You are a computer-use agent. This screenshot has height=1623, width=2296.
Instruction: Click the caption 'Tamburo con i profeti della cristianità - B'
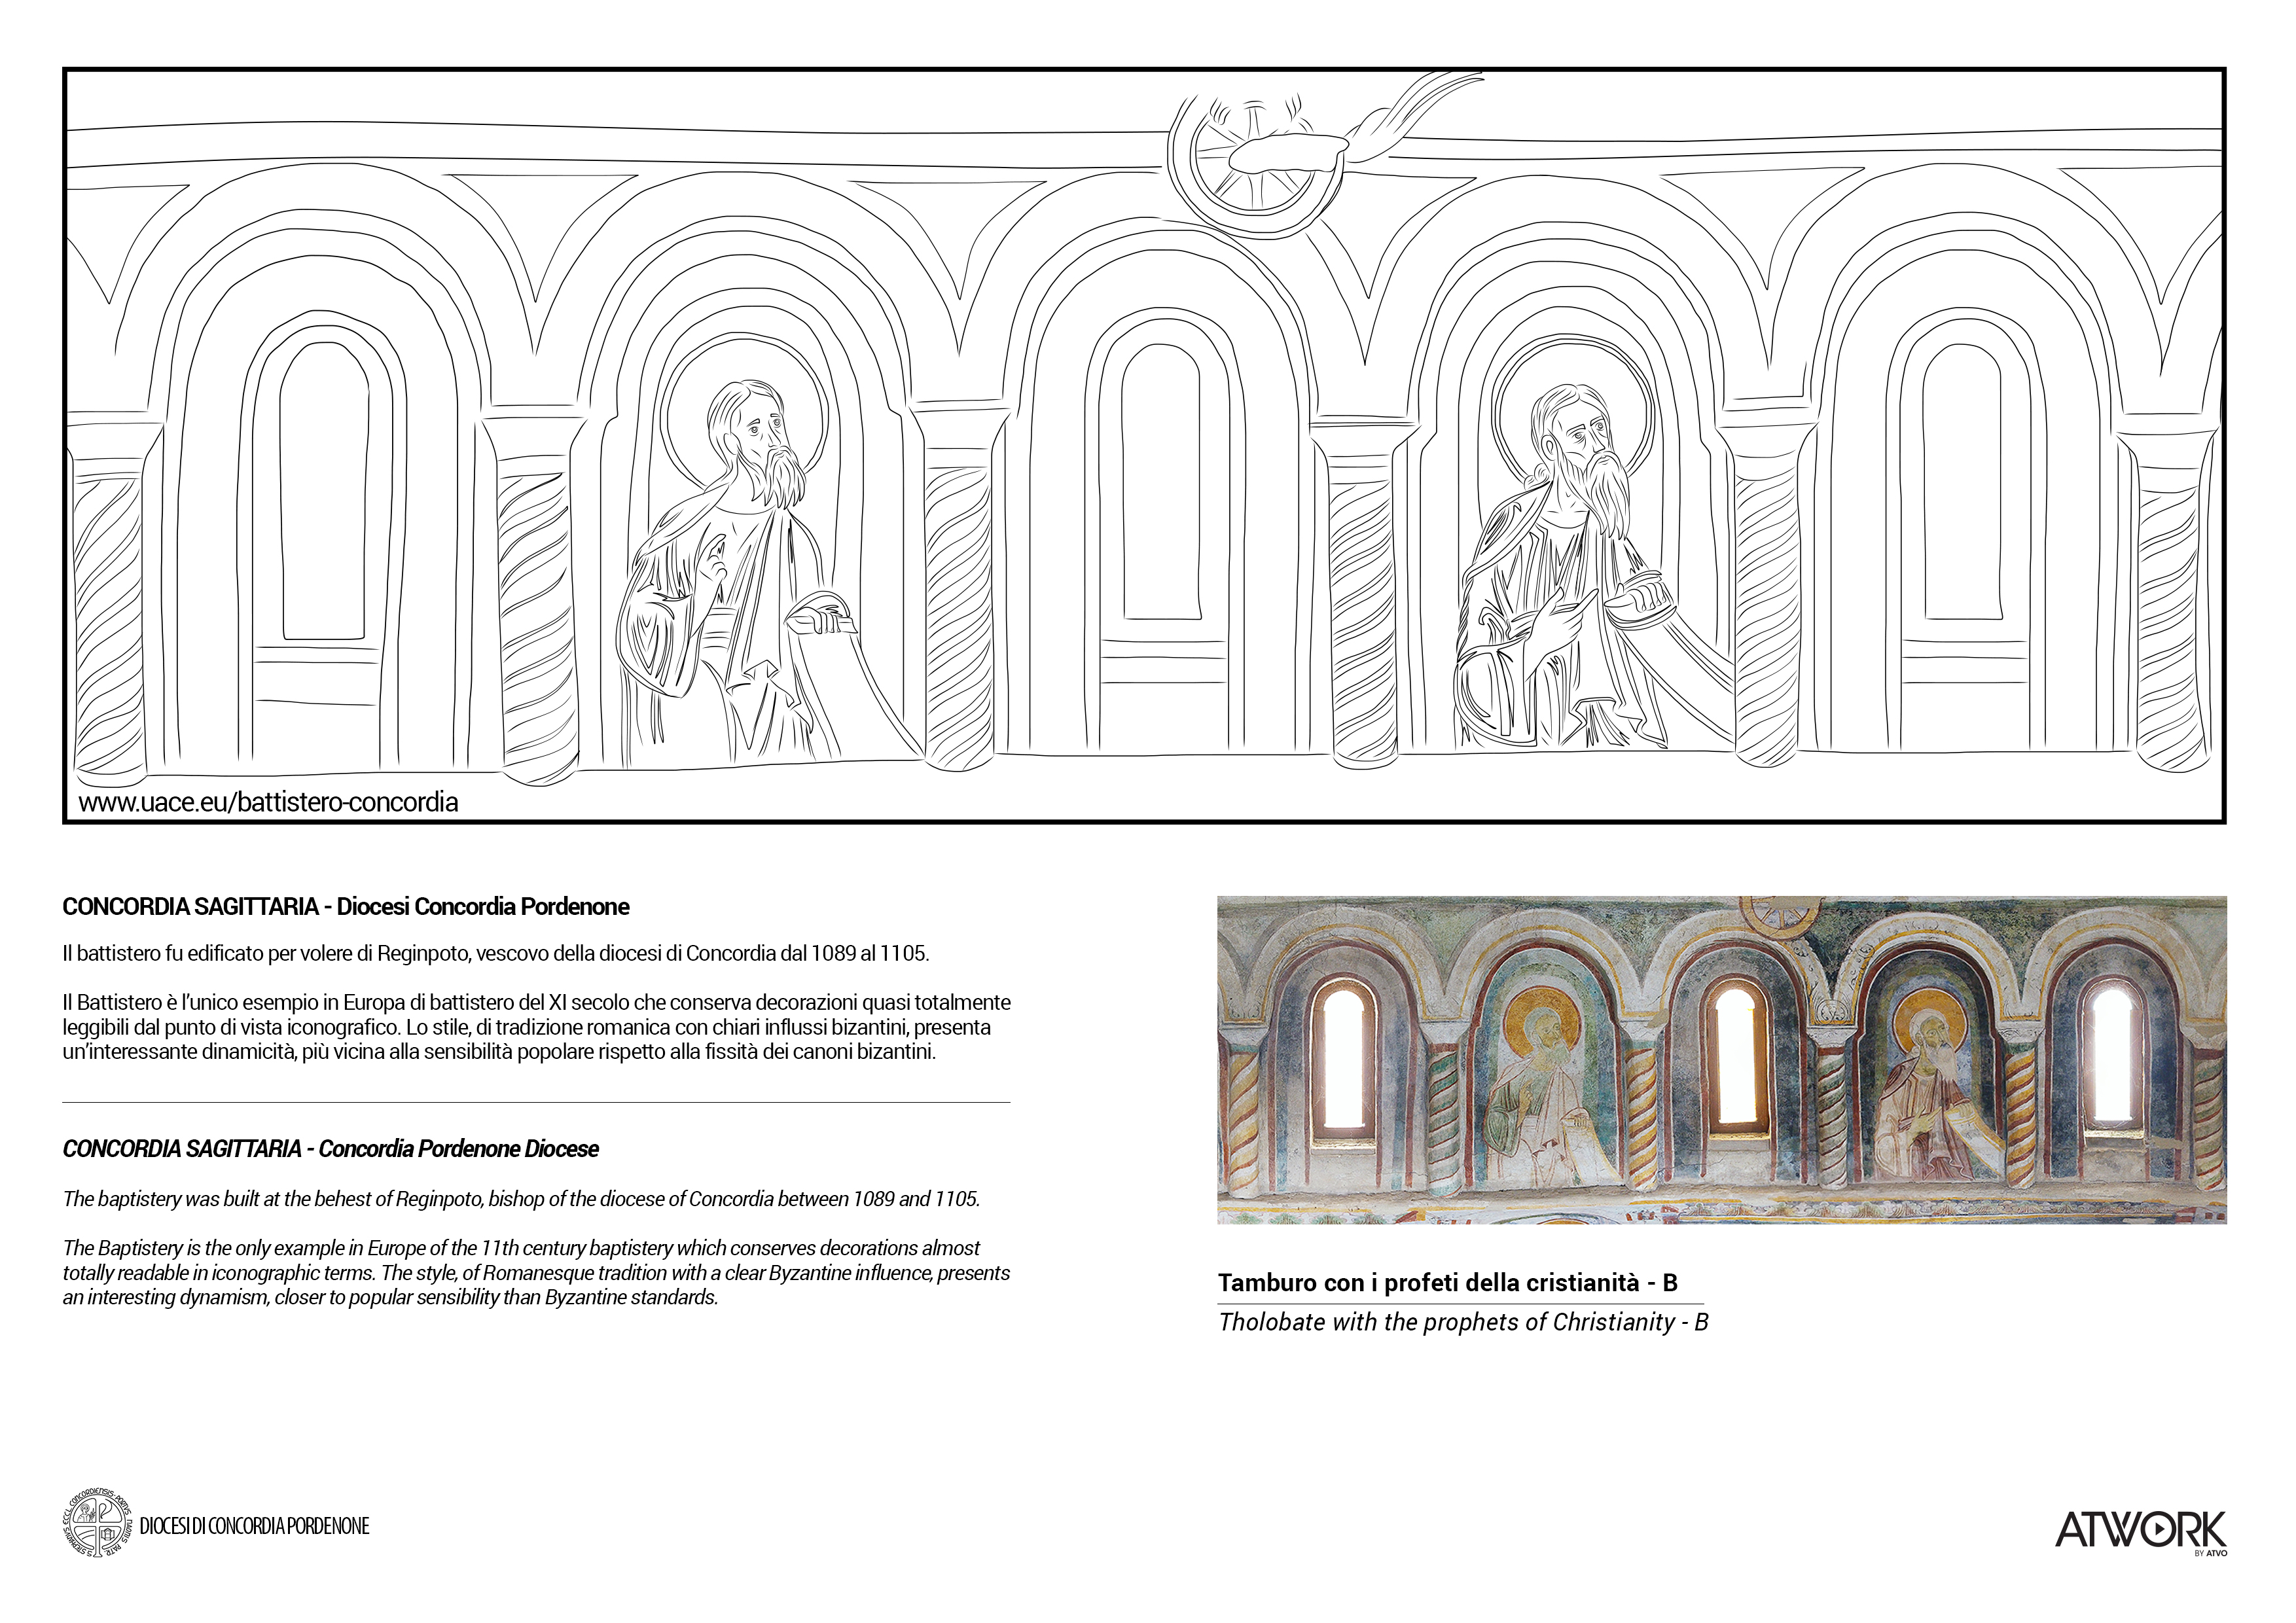(x=1447, y=1283)
